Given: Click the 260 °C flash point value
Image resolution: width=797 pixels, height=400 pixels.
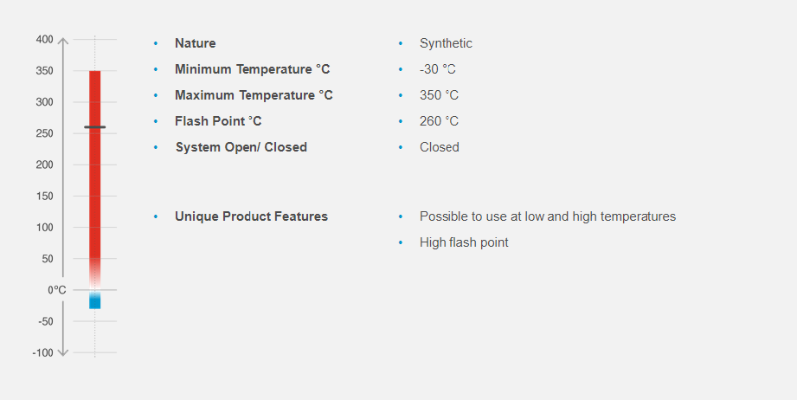Looking at the screenshot, I should tap(439, 121).
